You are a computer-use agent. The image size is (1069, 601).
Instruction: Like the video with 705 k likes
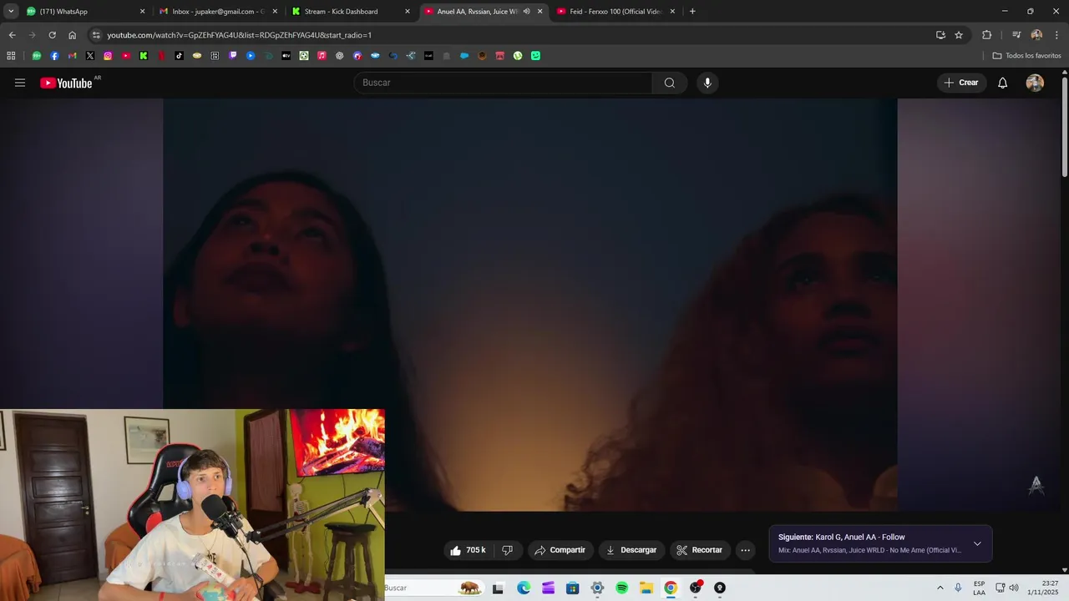click(468, 550)
